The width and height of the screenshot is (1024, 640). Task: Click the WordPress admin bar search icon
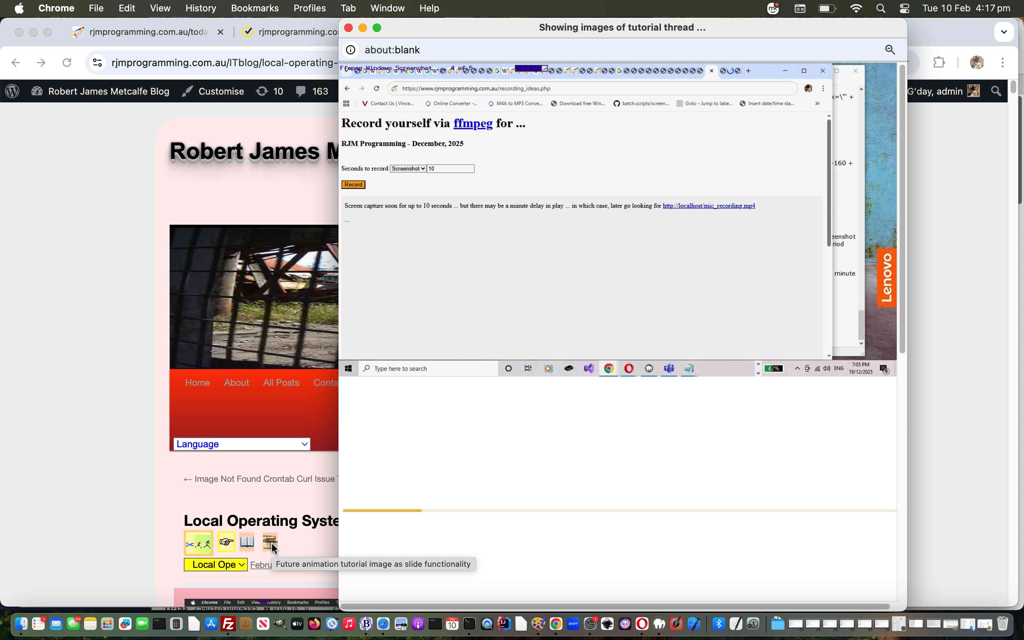pyautogui.click(x=996, y=91)
